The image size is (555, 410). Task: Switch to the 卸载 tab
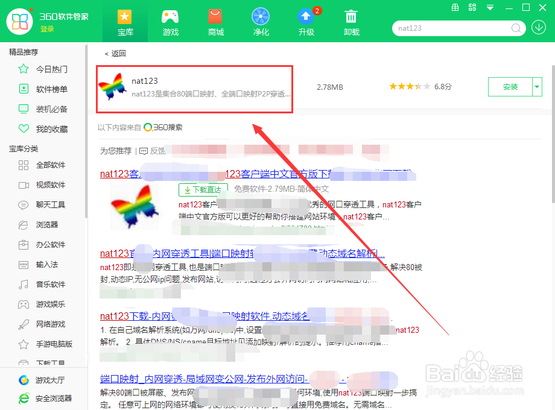pyautogui.click(x=352, y=22)
